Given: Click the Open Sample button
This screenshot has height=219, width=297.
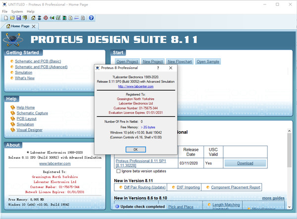Looking at the screenshot, I should click(x=208, y=62).
